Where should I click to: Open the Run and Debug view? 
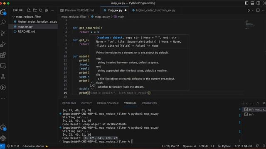3,44
